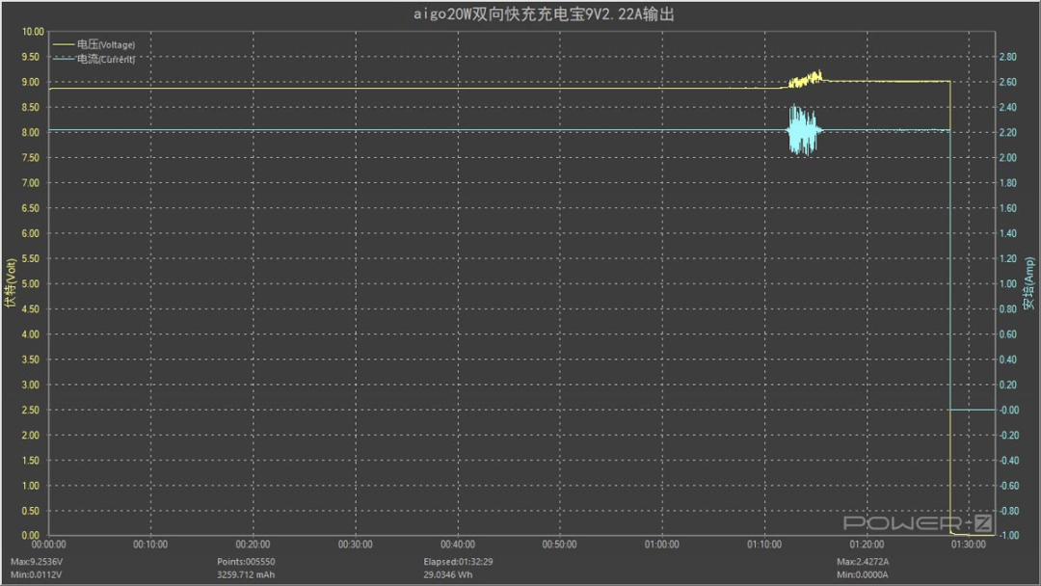Screen dimensions: 1041x586
Task: Click the yellow voltage legend line swatch
Action: click(63, 44)
